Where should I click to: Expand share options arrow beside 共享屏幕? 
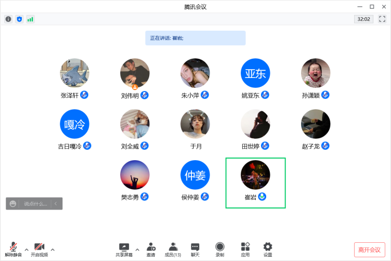137,249
